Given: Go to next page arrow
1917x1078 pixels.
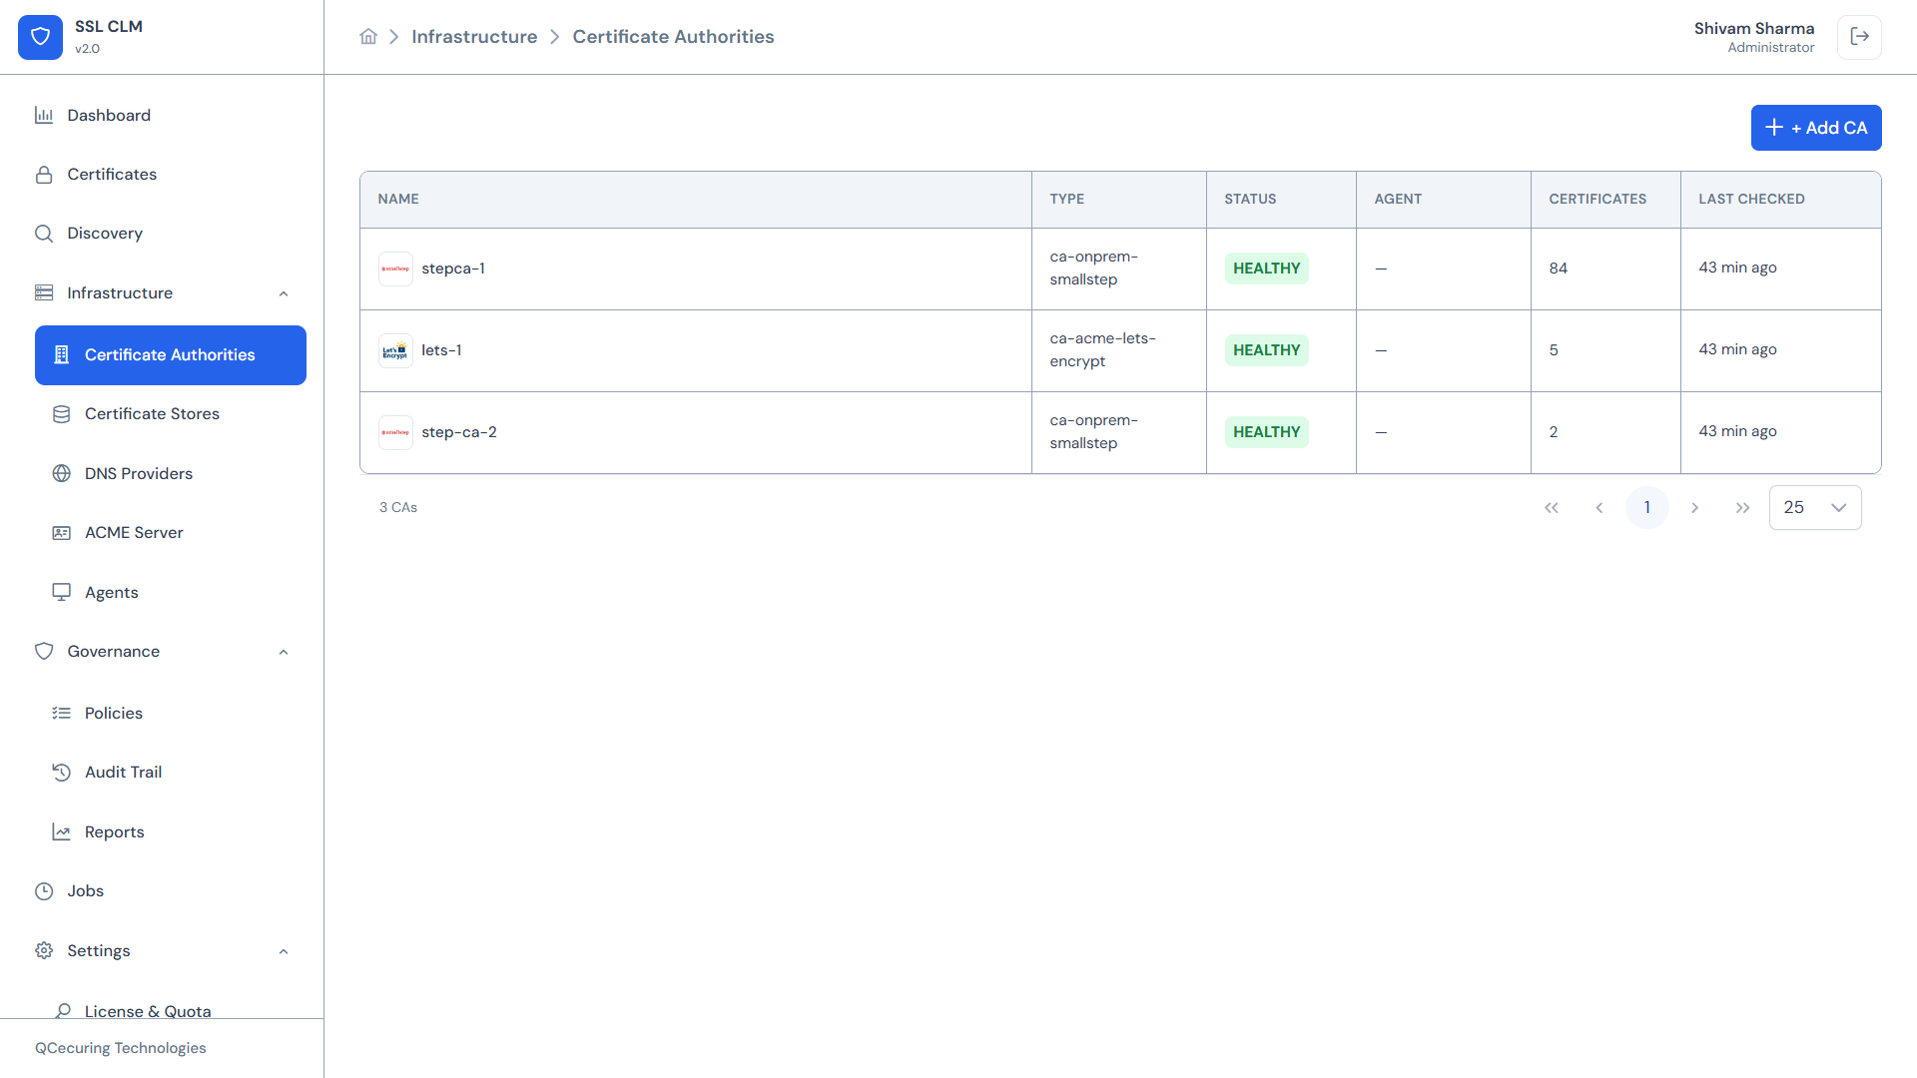Looking at the screenshot, I should [1694, 508].
